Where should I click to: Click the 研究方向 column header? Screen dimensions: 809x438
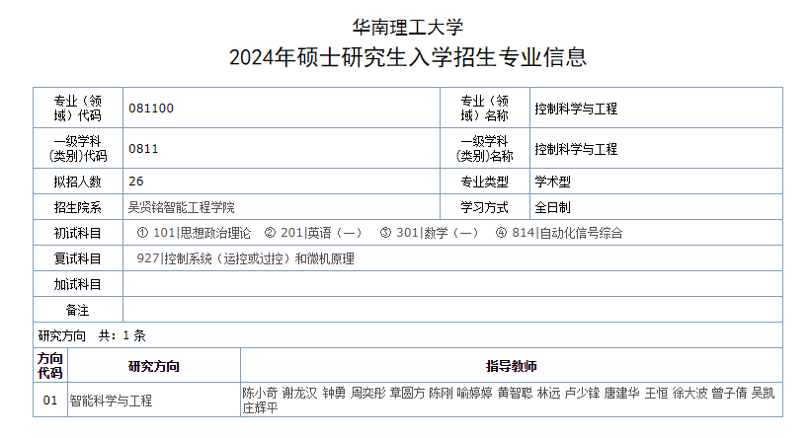click(x=154, y=366)
